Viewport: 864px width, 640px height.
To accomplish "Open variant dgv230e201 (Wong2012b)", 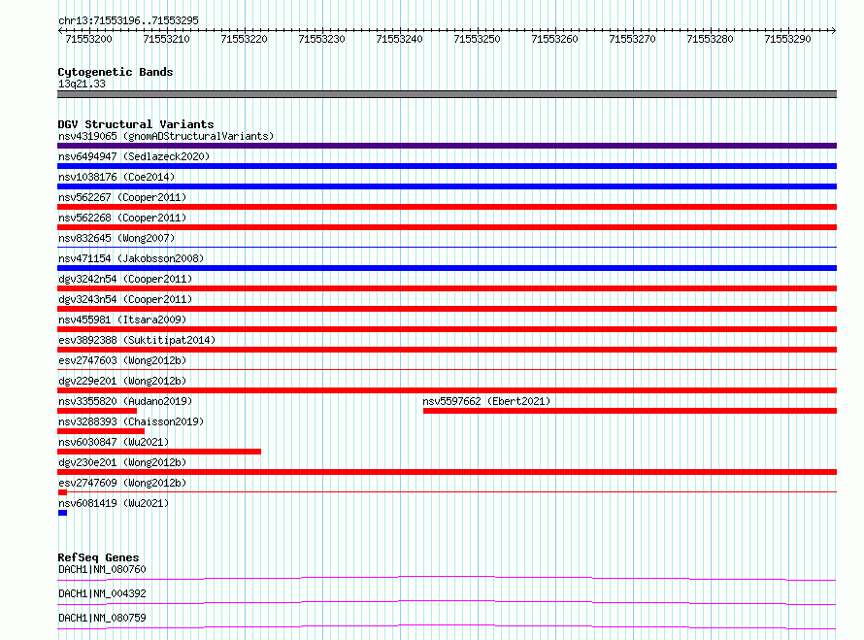I will [x=122, y=462].
